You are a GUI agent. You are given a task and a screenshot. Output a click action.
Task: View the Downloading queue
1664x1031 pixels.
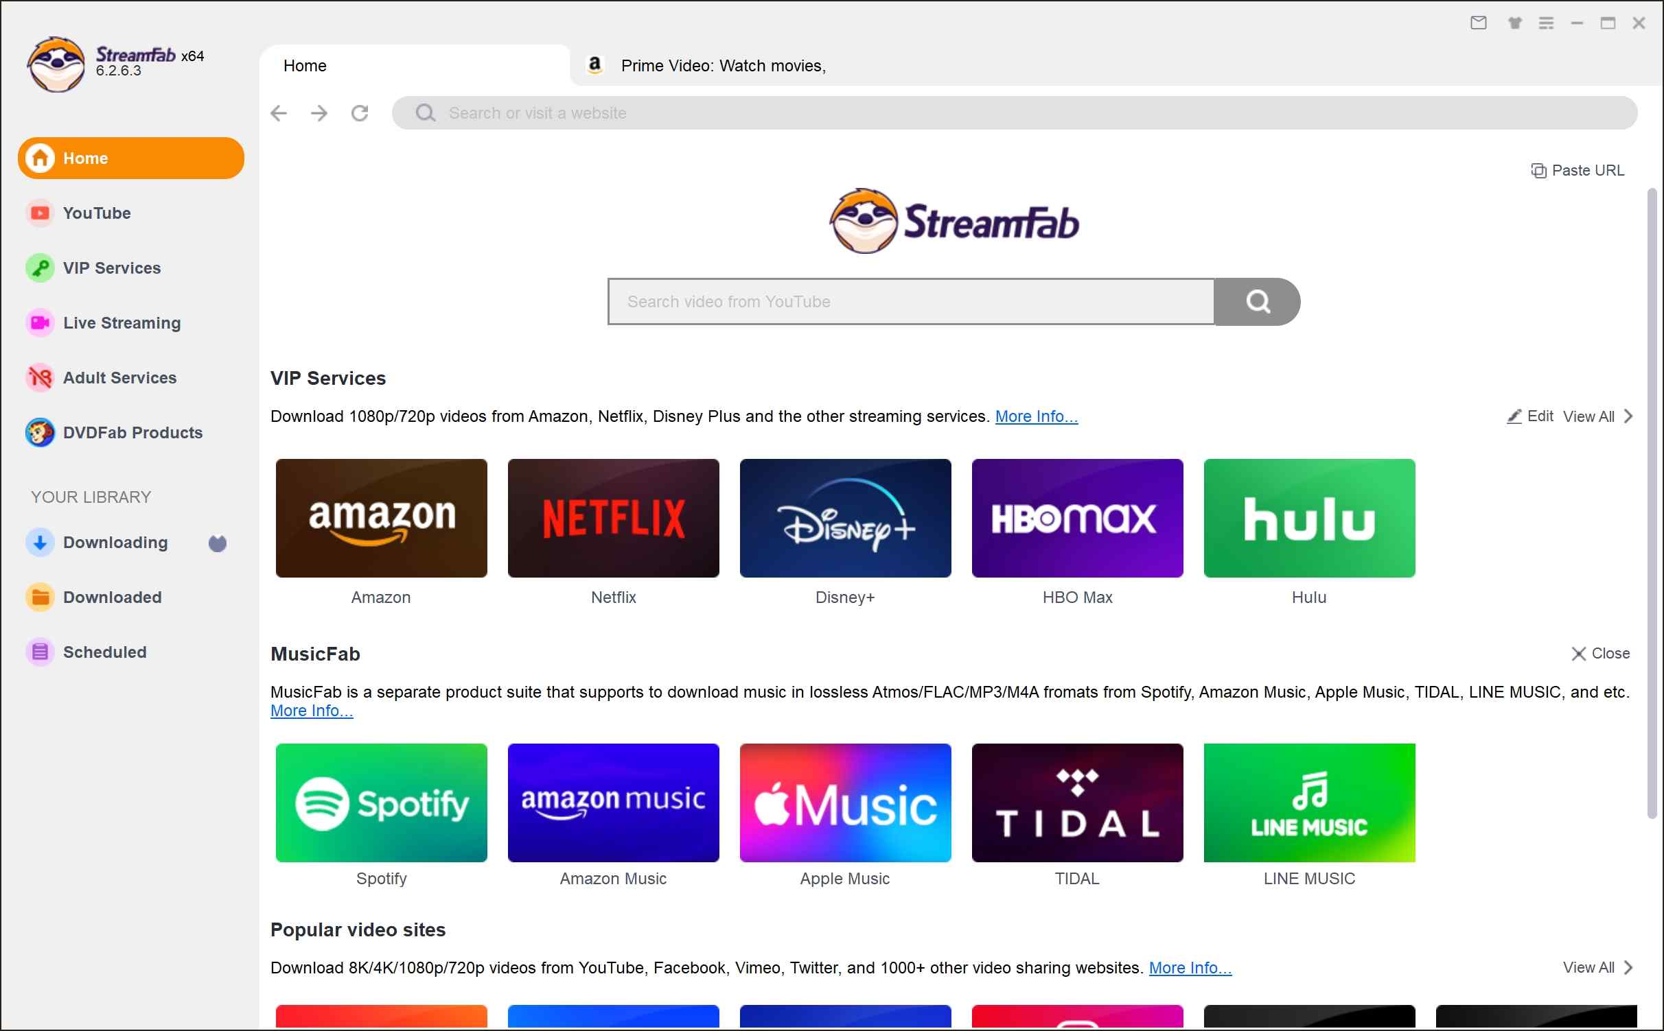point(115,542)
